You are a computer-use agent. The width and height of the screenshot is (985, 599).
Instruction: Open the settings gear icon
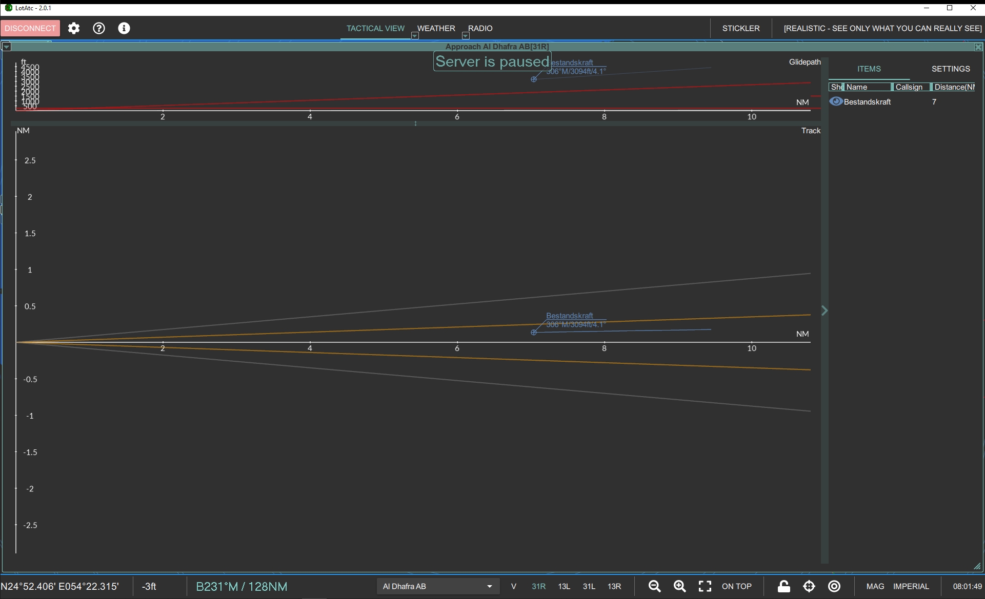click(74, 28)
